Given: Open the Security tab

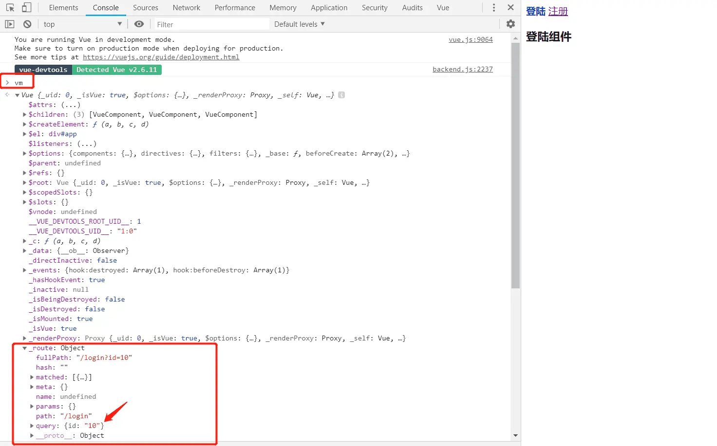Looking at the screenshot, I should pos(375,8).
